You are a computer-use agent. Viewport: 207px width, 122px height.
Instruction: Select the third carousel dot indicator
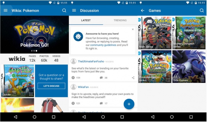tap(37, 51)
